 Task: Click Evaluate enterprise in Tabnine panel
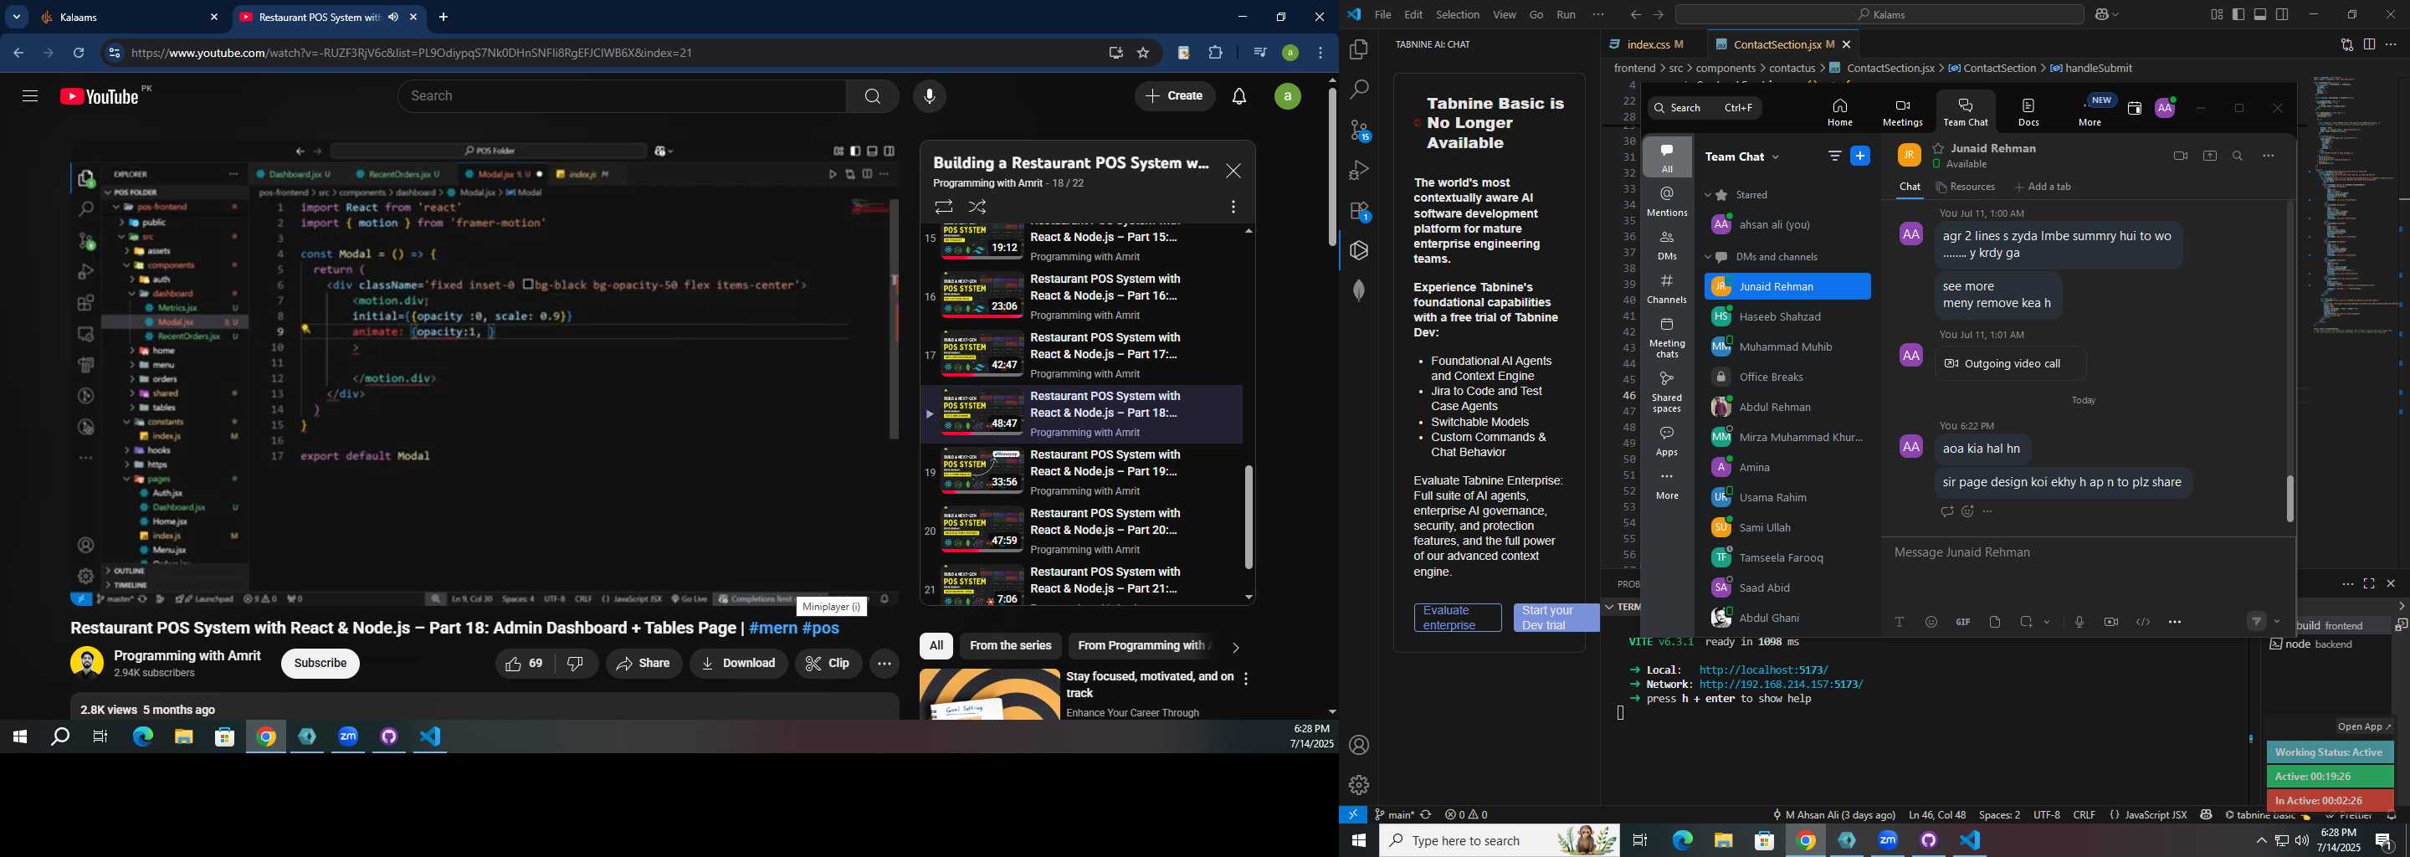[1458, 618]
